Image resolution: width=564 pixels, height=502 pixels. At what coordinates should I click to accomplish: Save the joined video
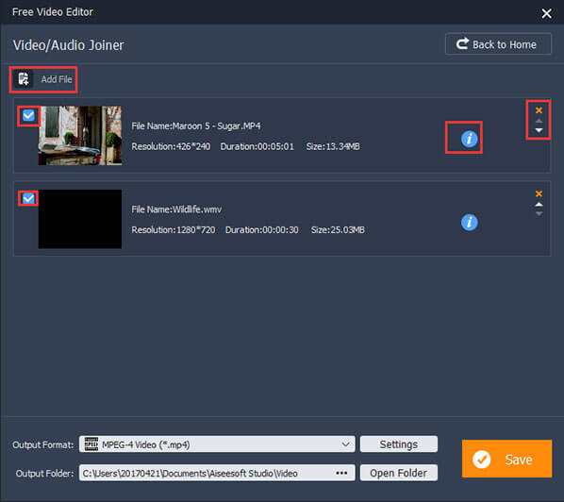pyautogui.click(x=506, y=459)
